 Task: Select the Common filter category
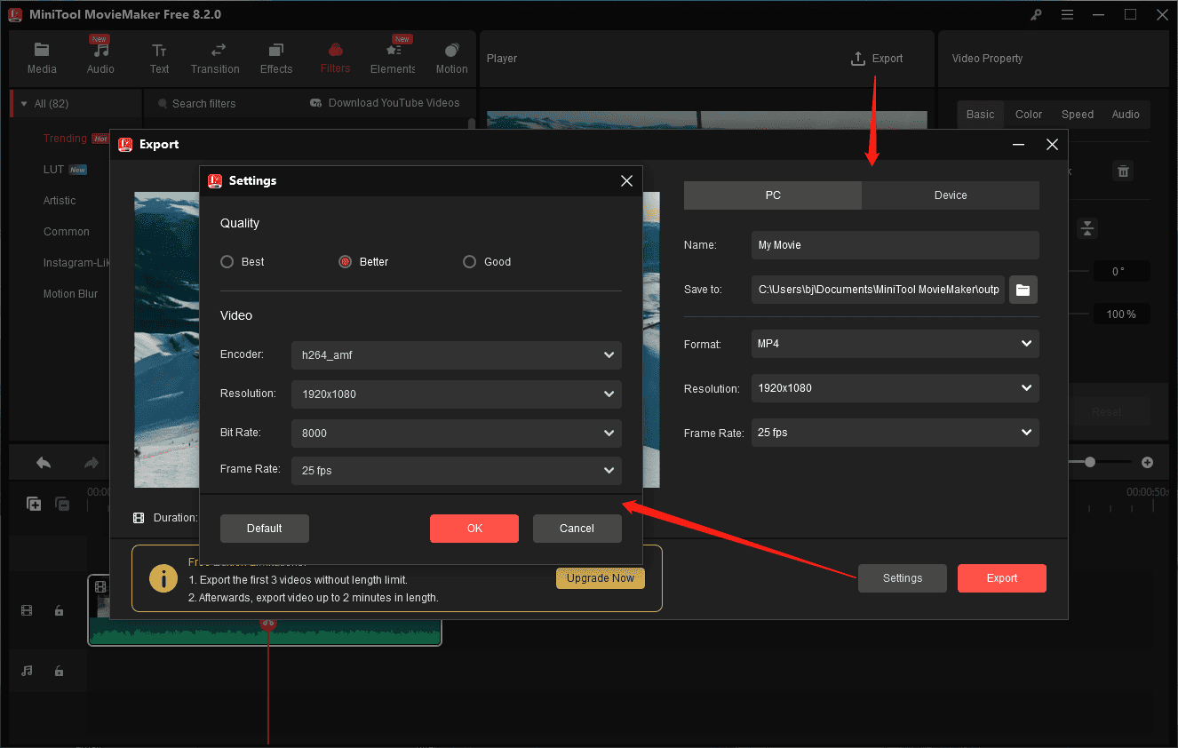[67, 232]
